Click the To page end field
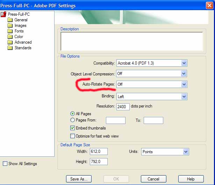The image size is (215, 185). pos(153,120)
